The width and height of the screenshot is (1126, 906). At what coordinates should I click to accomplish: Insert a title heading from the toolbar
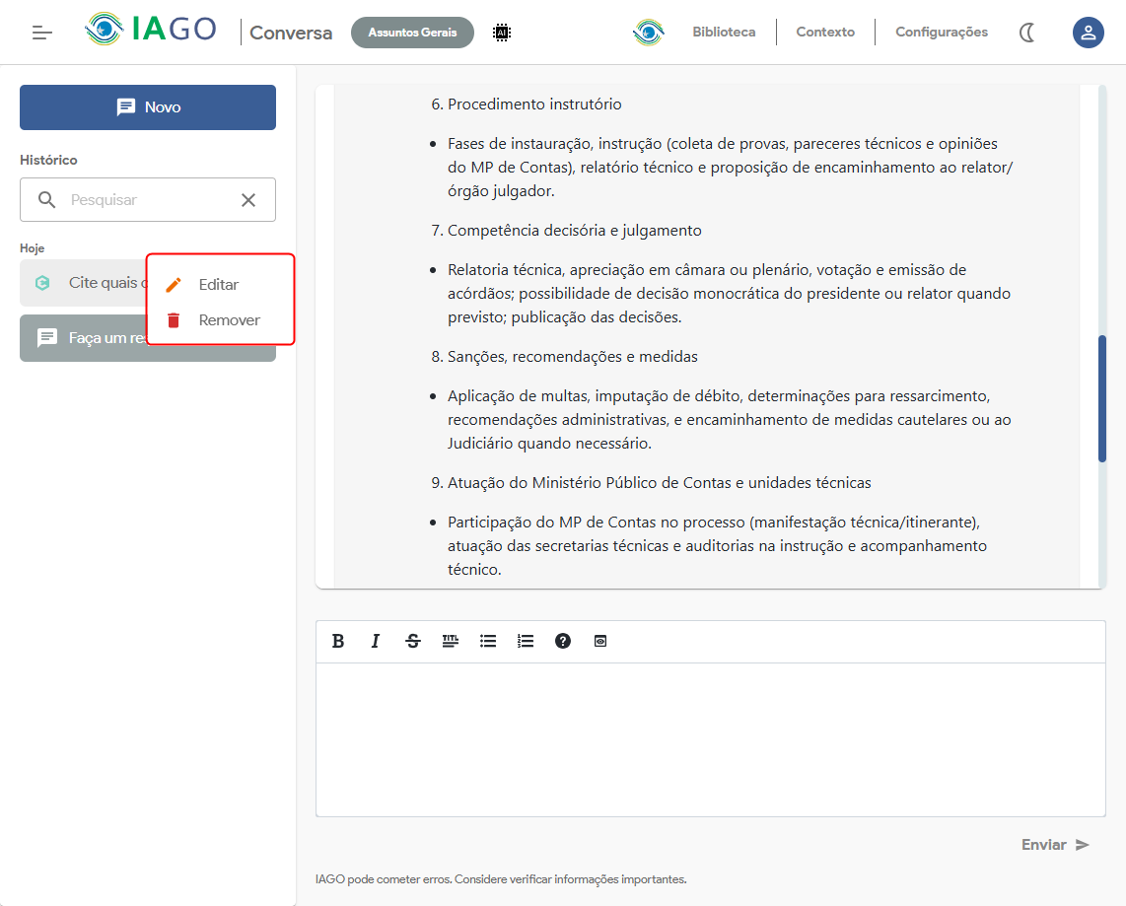click(451, 641)
